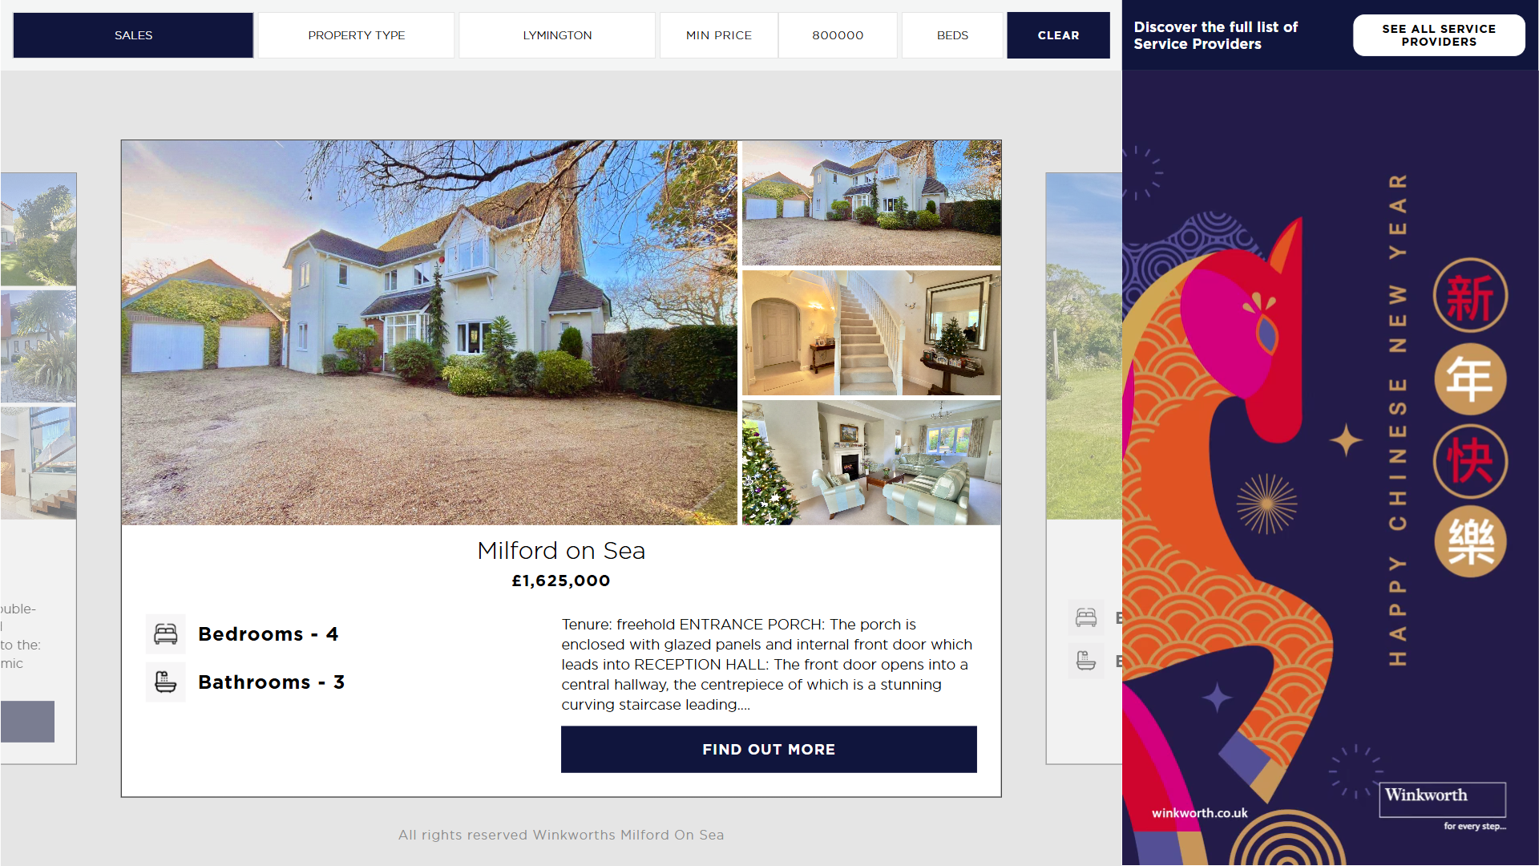Click the bedroom icon beside Bedrooms - 4

tap(166, 634)
